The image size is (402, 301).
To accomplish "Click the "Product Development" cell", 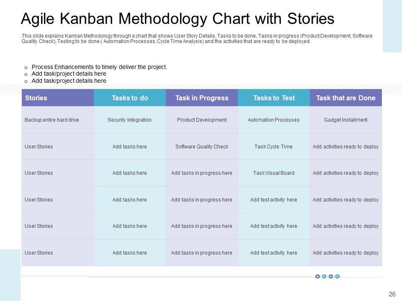I will [x=202, y=120].
